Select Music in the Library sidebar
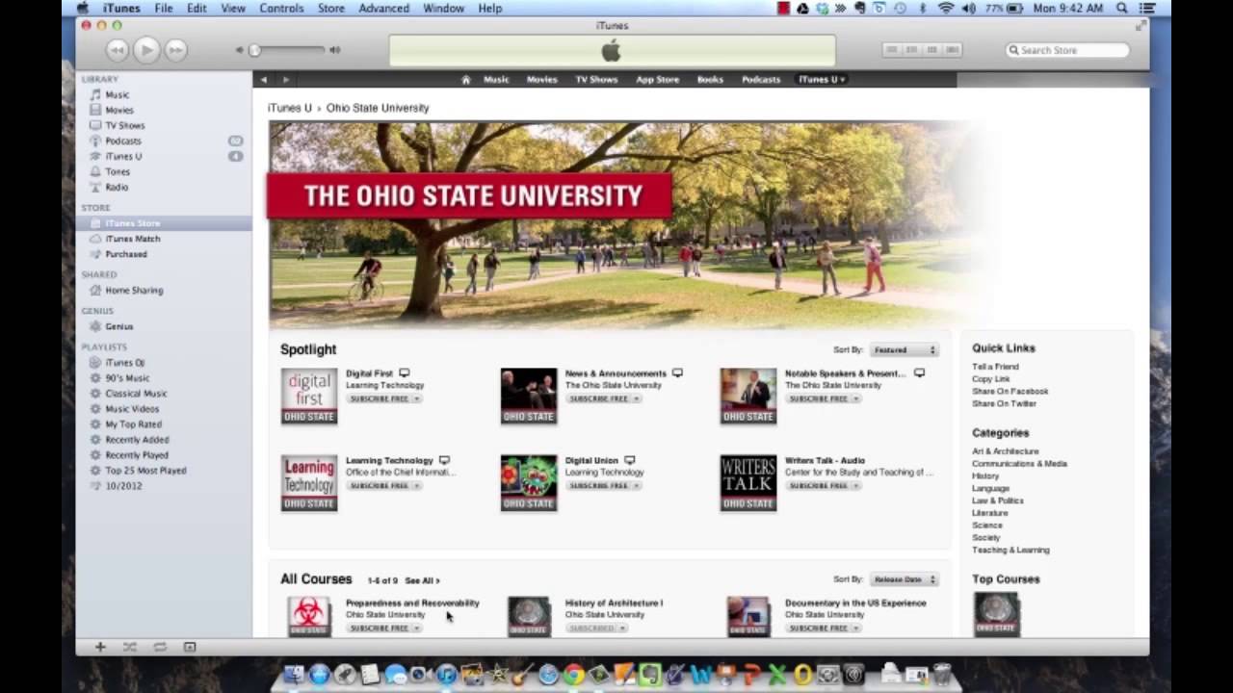Image resolution: width=1233 pixels, height=693 pixels. [x=117, y=94]
